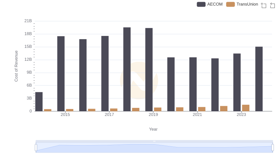Screen dimensions: 279x161
Task: Click the TransUnion legend color swatch
Action: [231, 4]
